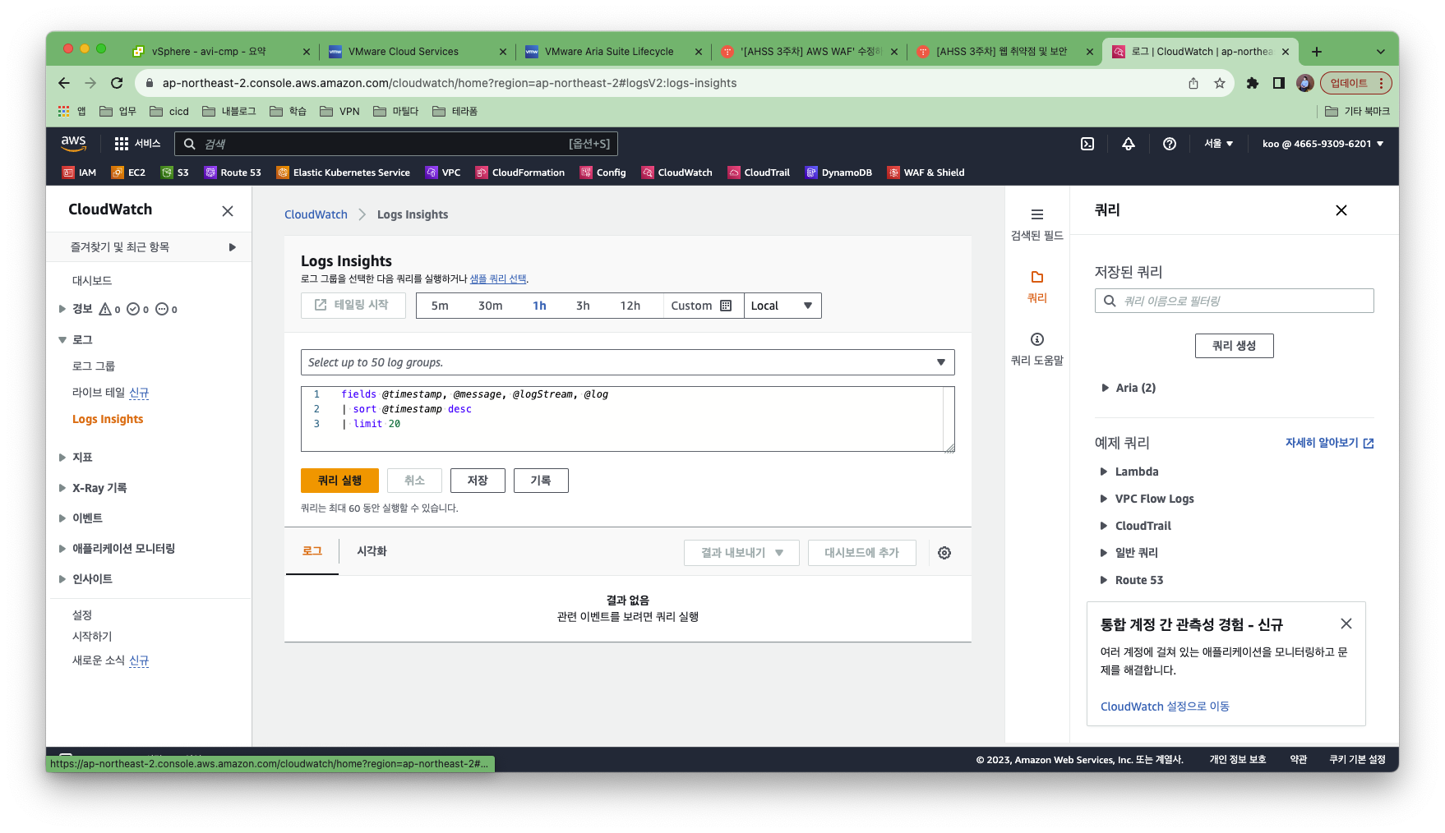Open the Services grid menu
The width and height of the screenshot is (1445, 833).
click(x=137, y=144)
